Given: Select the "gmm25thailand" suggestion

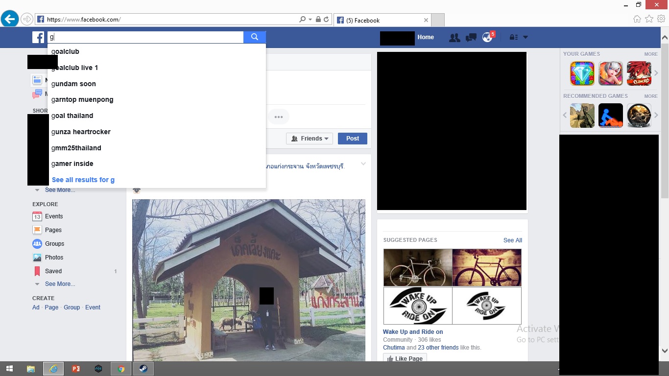Looking at the screenshot, I should click(157, 148).
